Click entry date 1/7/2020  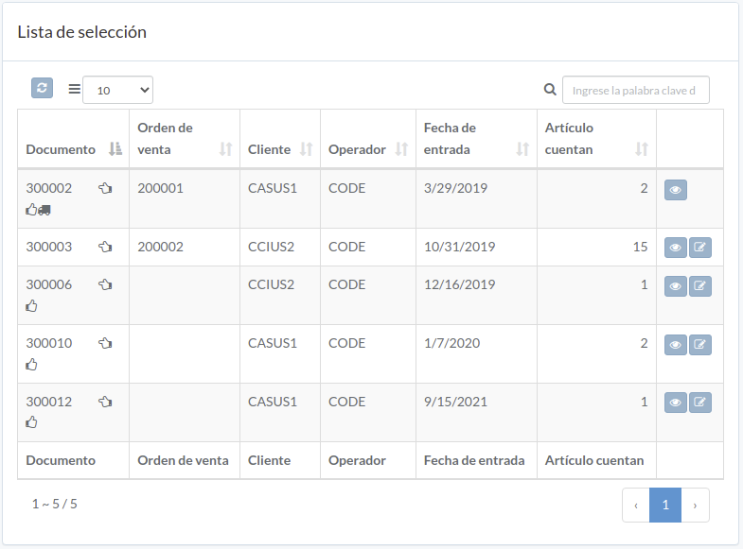point(451,343)
